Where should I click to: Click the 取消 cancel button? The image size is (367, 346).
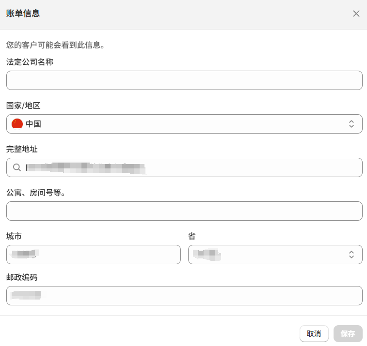(x=314, y=333)
